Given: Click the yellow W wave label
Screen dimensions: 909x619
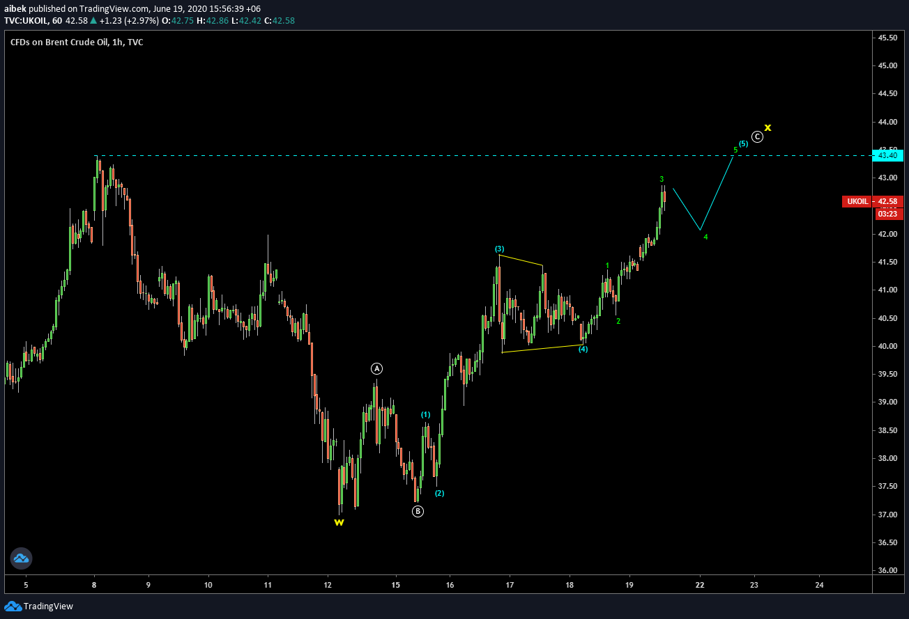Looking at the screenshot, I should [x=339, y=522].
